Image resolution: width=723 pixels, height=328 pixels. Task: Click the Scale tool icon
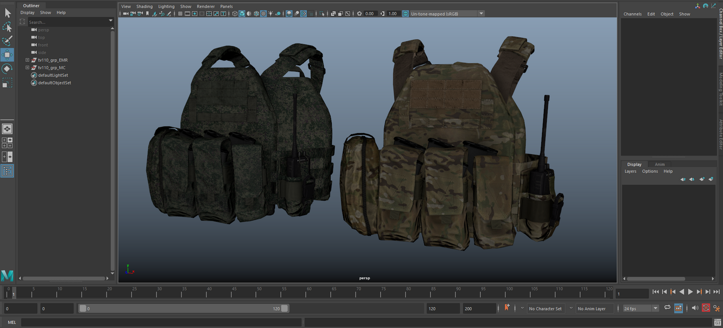(7, 82)
